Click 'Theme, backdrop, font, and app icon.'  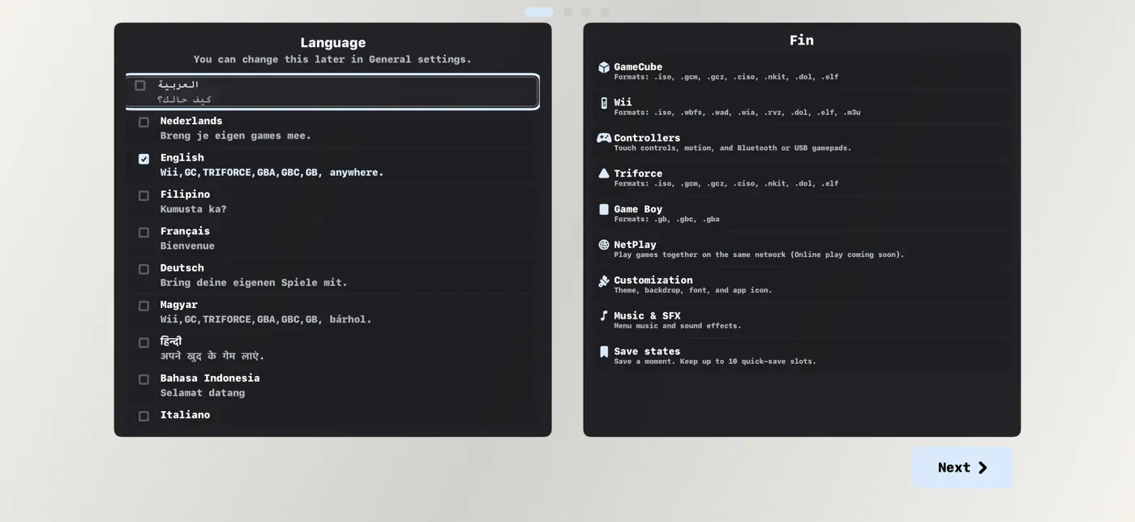(x=693, y=290)
